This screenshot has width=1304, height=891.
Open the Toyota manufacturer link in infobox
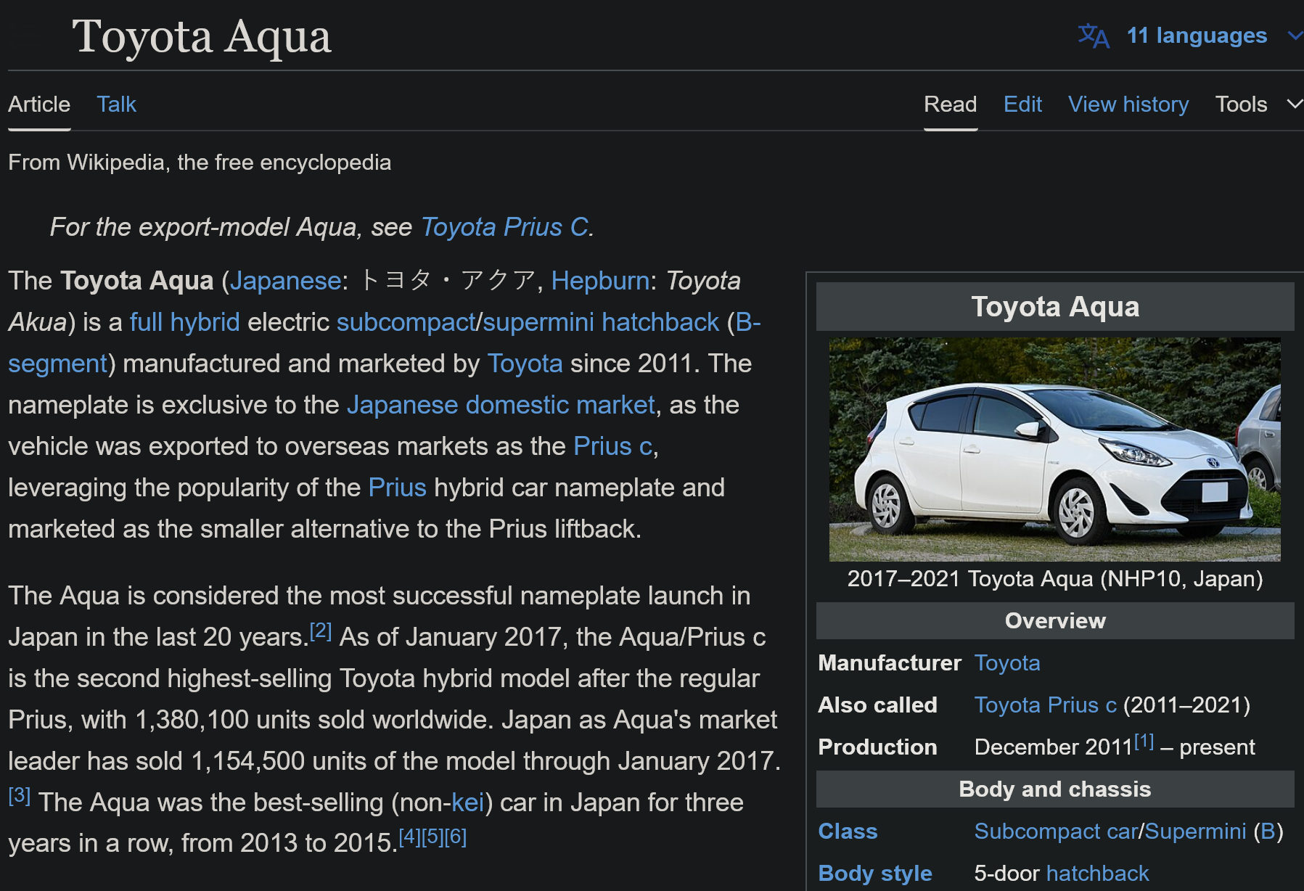tap(1006, 663)
